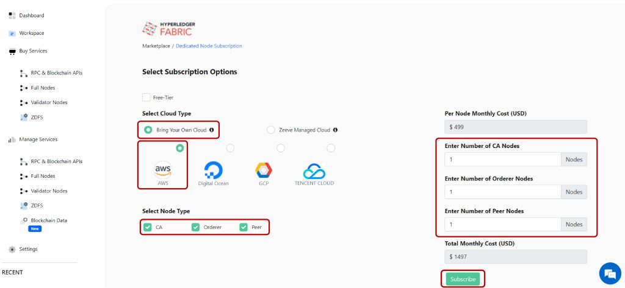Click Total Monthly Cost field $ 1497
This screenshot has width=625, height=288.
point(516,256)
